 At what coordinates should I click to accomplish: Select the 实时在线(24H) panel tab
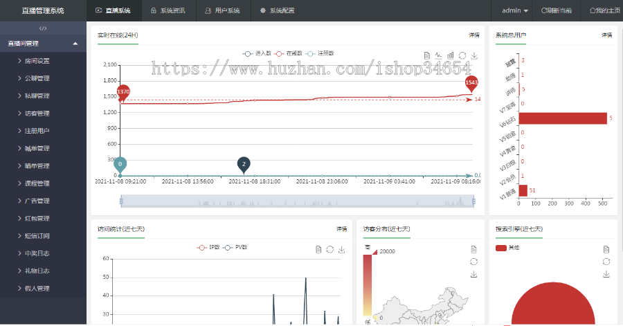point(118,35)
